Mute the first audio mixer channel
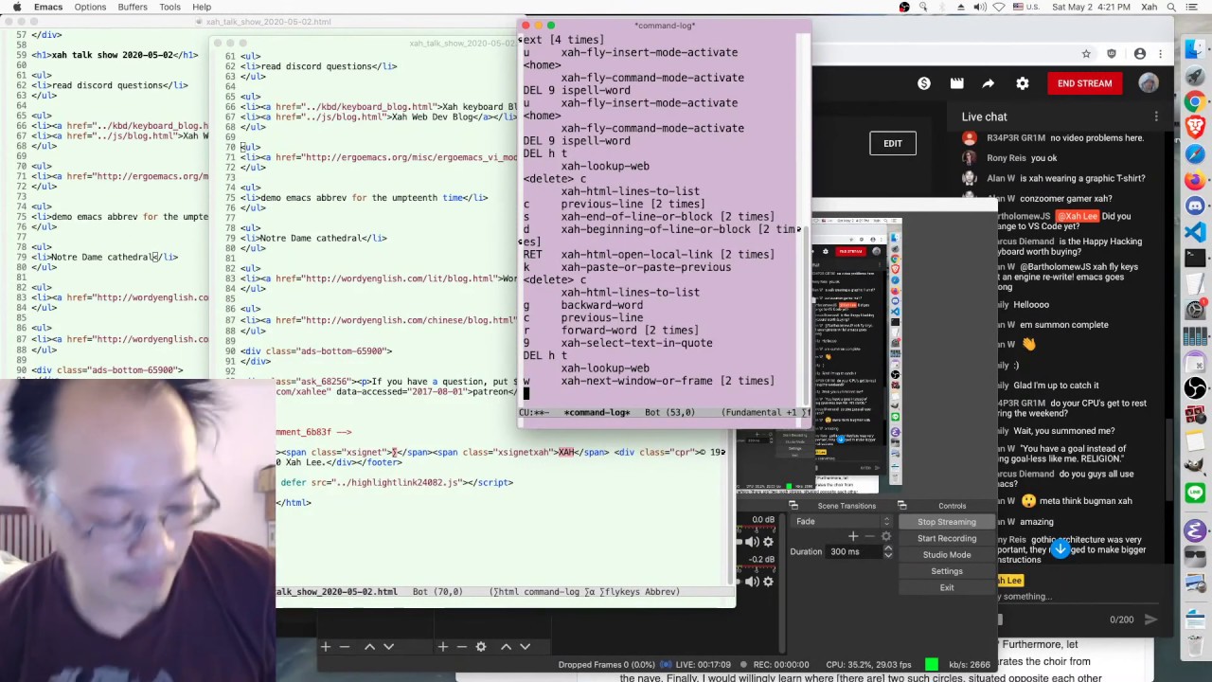This screenshot has width=1212, height=682. click(752, 542)
